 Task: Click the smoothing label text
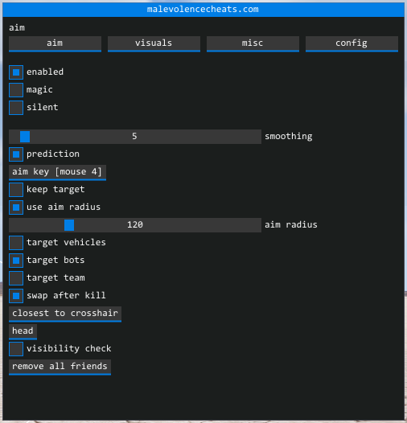click(289, 137)
